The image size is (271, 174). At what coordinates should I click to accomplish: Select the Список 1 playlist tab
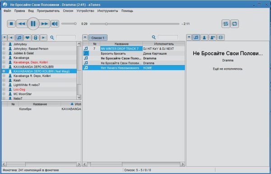click(x=98, y=38)
